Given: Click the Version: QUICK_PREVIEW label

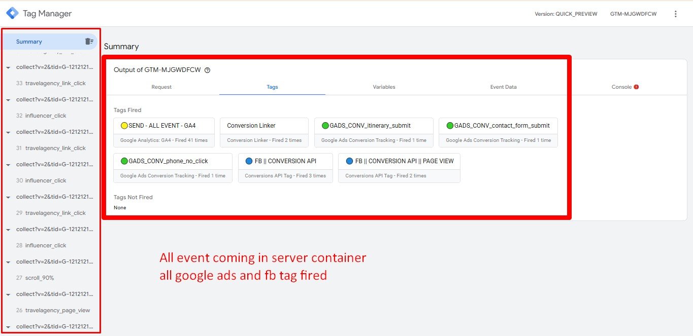Looking at the screenshot, I should tap(566, 14).
